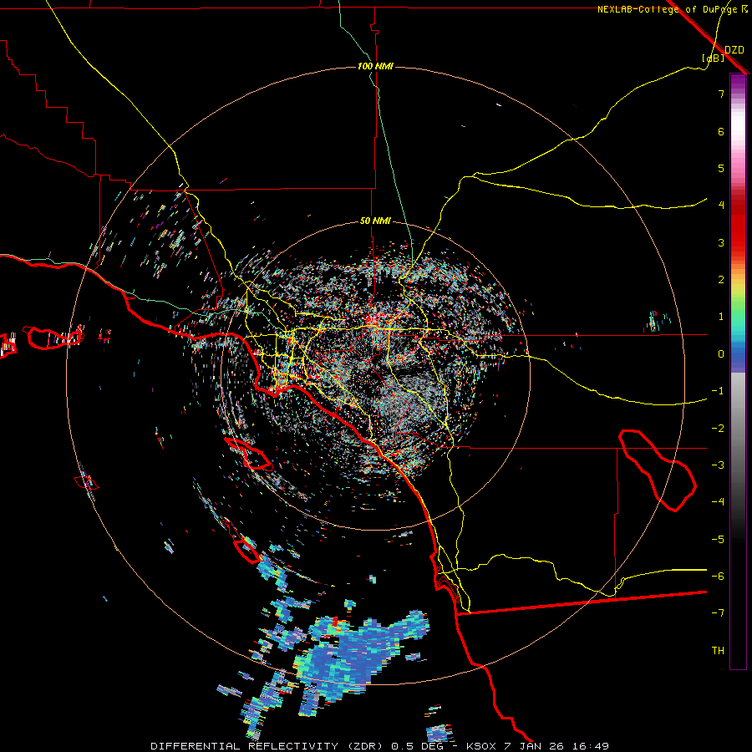Click the KSOX radar site identifier
752x752 pixels.
[481, 746]
